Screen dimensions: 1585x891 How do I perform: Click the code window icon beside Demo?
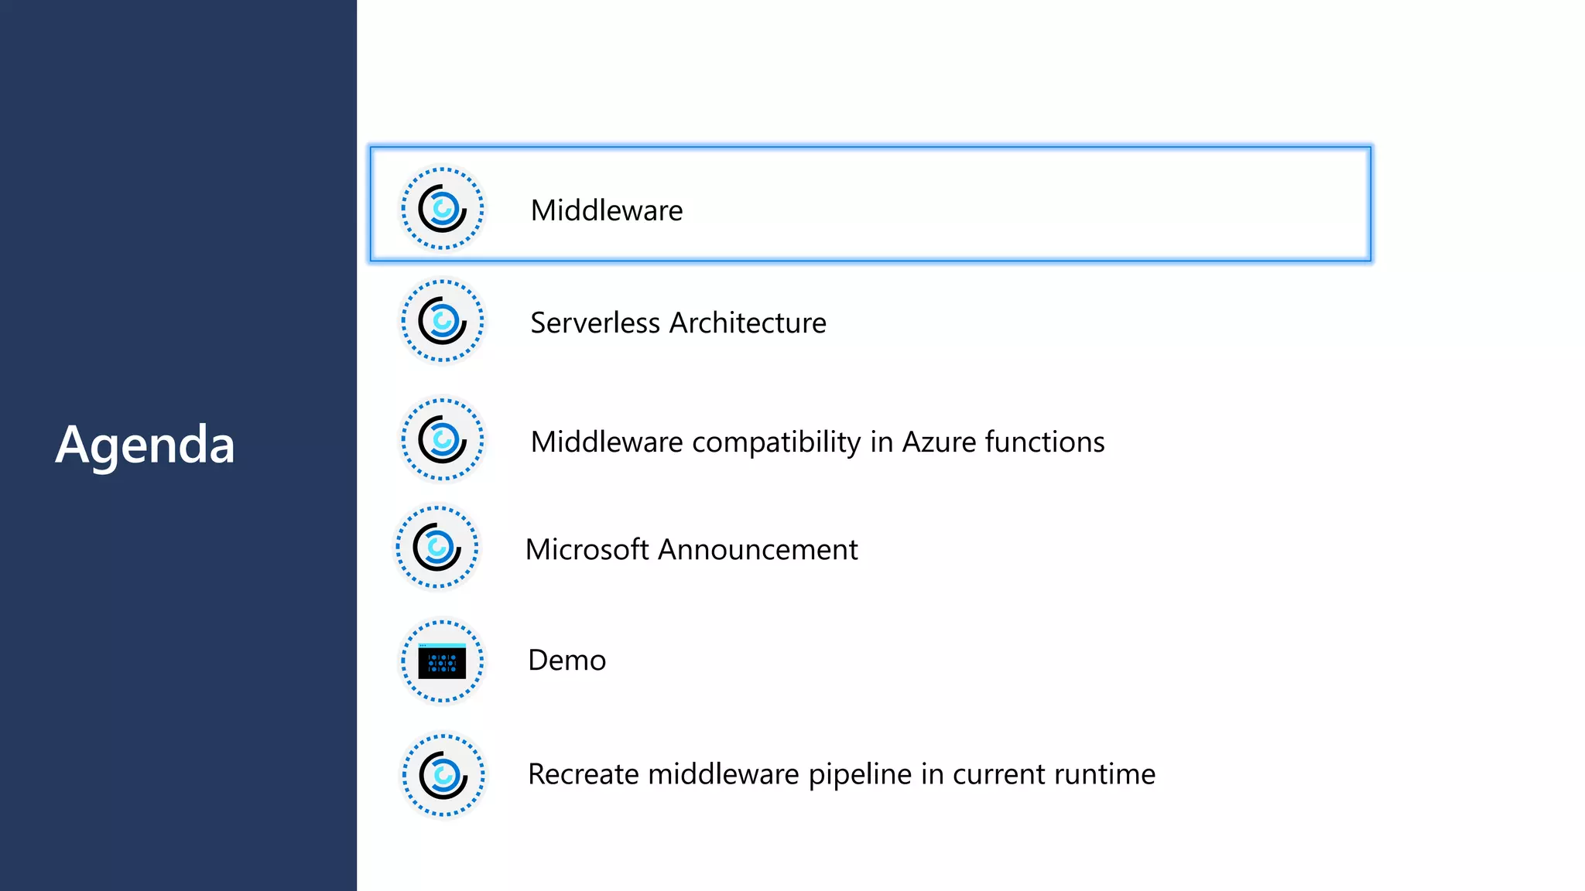click(x=442, y=661)
